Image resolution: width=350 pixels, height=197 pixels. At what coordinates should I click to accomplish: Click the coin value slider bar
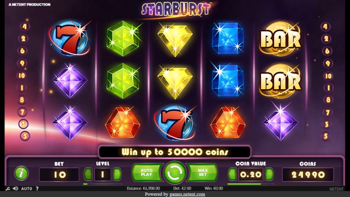point(251,184)
